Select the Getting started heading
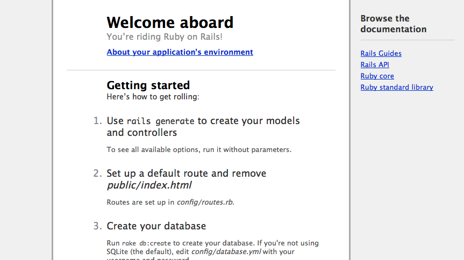This screenshot has width=464, height=260. (x=148, y=85)
